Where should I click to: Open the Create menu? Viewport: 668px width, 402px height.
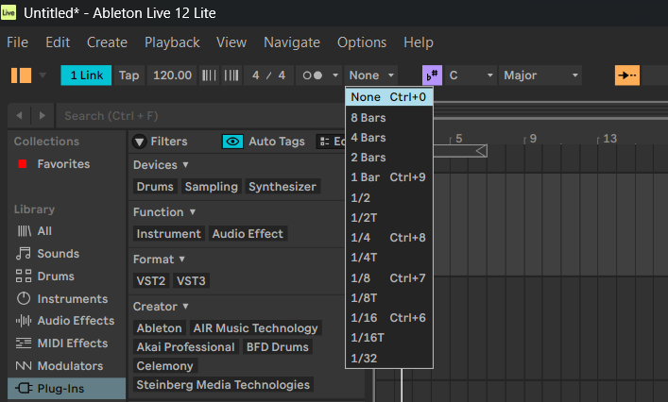[107, 42]
